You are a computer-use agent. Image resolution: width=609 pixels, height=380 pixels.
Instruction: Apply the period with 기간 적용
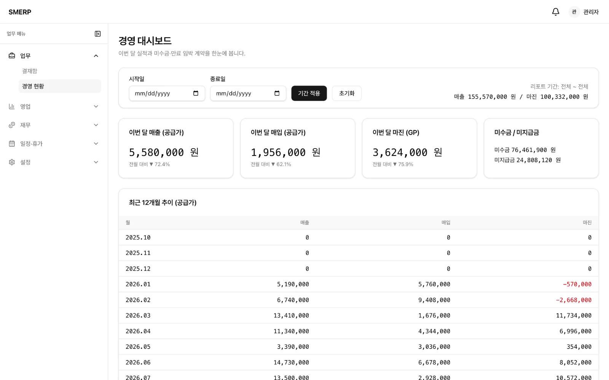(309, 93)
